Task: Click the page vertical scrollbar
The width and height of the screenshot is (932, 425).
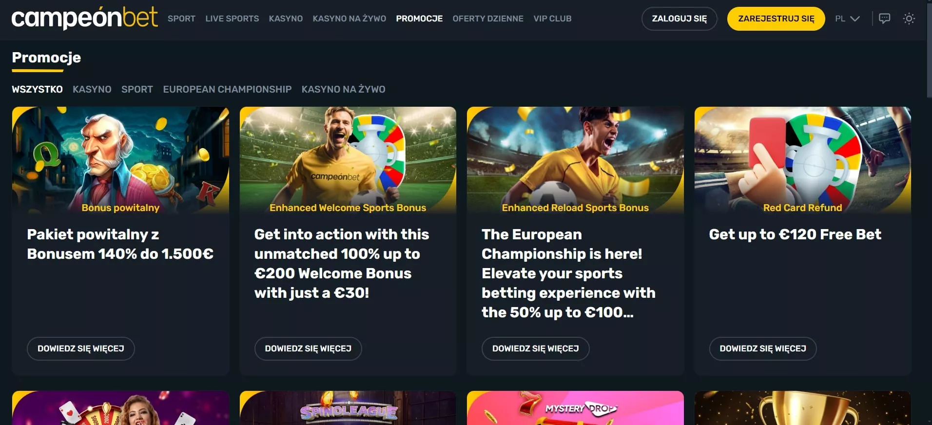Action: coord(929,49)
